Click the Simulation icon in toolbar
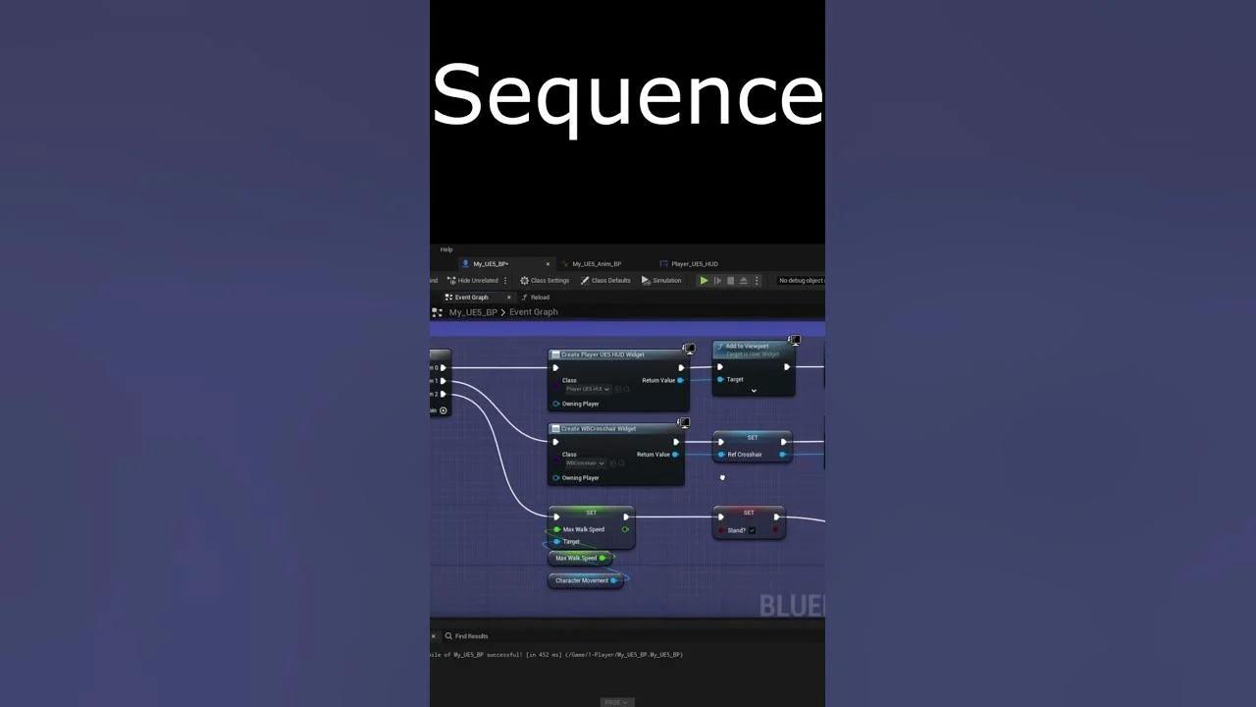1256x707 pixels. click(x=646, y=280)
